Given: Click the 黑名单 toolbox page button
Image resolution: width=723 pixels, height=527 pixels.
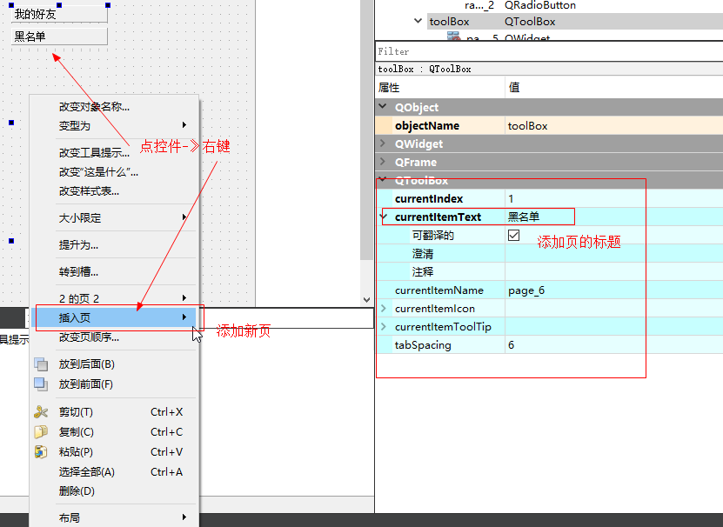Looking at the screenshot, I should click(59, 37).
